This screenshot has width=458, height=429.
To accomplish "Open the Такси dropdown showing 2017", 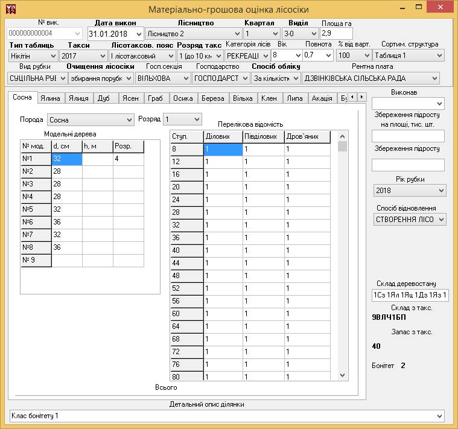I will (x=103, y=56).
